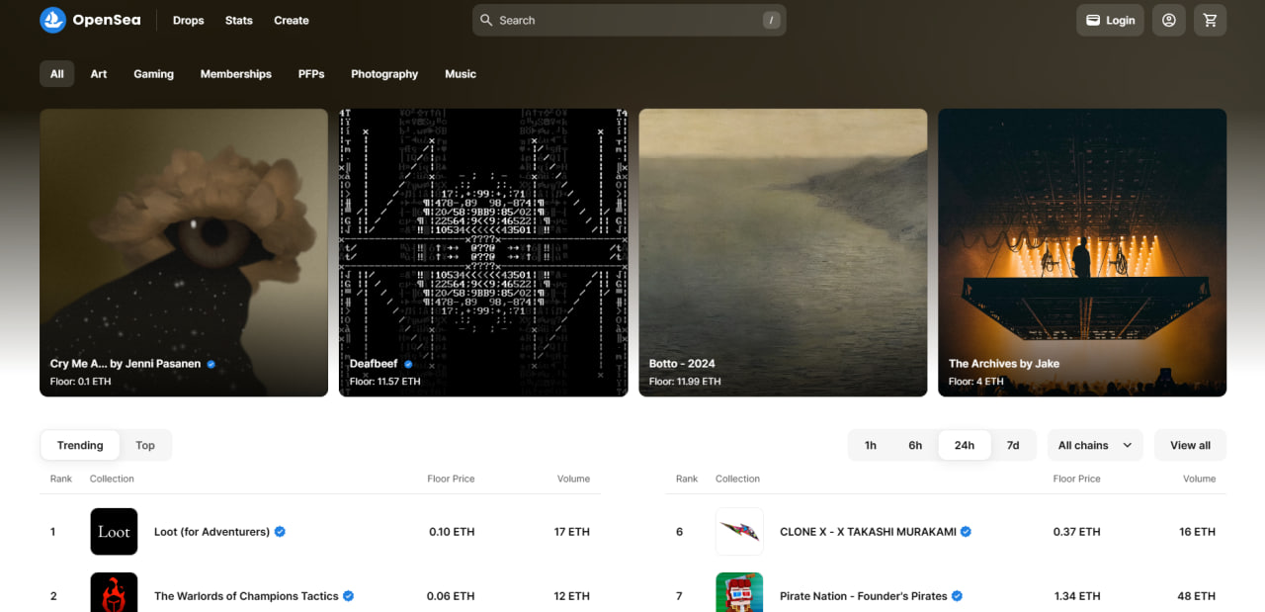The height and width of the screenshot is (612, 1265).
Task: Select the 6h time range
Action: coord(915,445)
